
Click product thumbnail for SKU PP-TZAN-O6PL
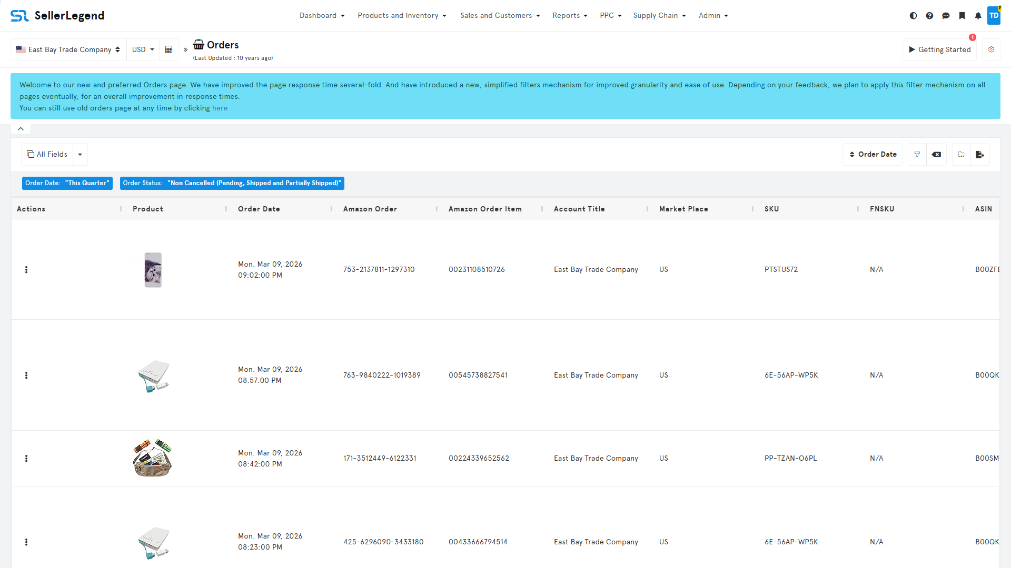coord(153,458)
